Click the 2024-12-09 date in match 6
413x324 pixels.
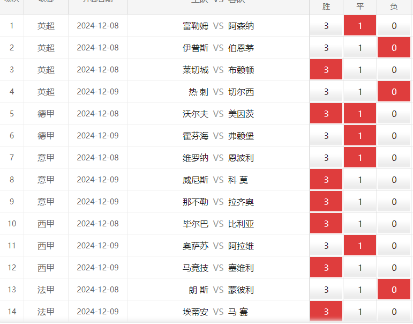[x=97, y=136]
